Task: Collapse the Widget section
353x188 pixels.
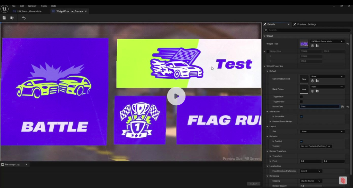Action: 264,36
